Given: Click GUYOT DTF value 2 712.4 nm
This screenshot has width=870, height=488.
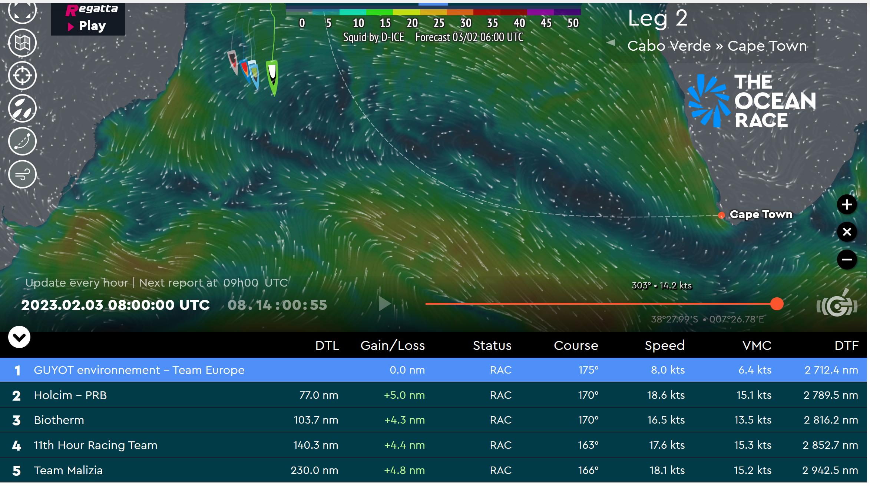Looking at the screenshot, I should pyautogui.click(x=831, y=370).
